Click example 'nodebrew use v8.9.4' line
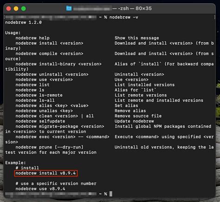The width and height of the screenshot is (220, 202). click(x=40, y=189)
